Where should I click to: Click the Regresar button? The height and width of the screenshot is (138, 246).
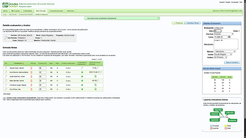pyautogui.click(x=178, y=23)
